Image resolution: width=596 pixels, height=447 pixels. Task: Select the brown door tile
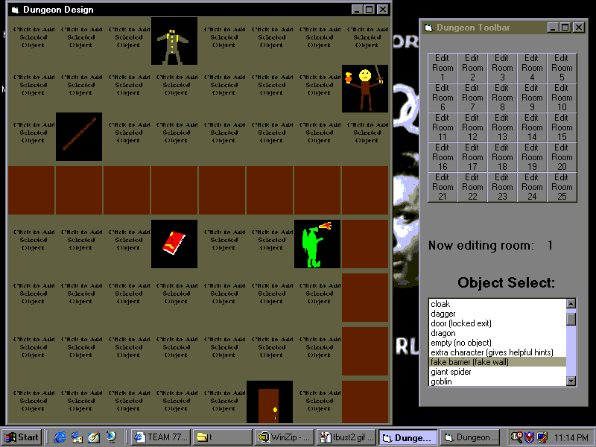point(269,402)
